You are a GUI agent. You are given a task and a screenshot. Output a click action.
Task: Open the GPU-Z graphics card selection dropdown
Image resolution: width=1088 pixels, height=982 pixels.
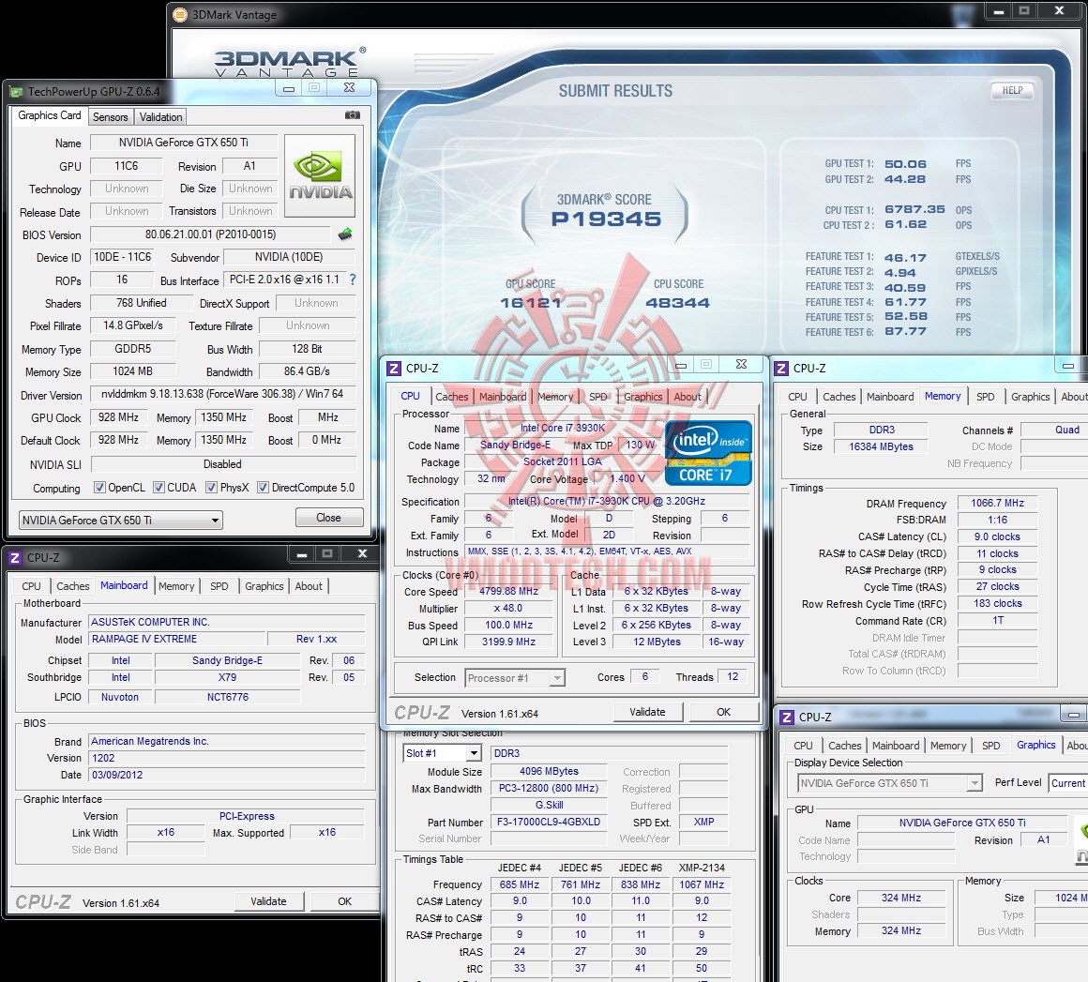coord(121,520)
